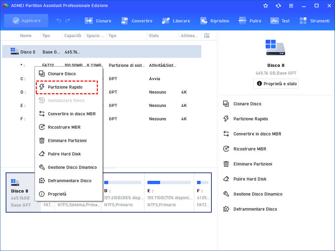Click Partizione Rapido in right panel

pos(251,119)
